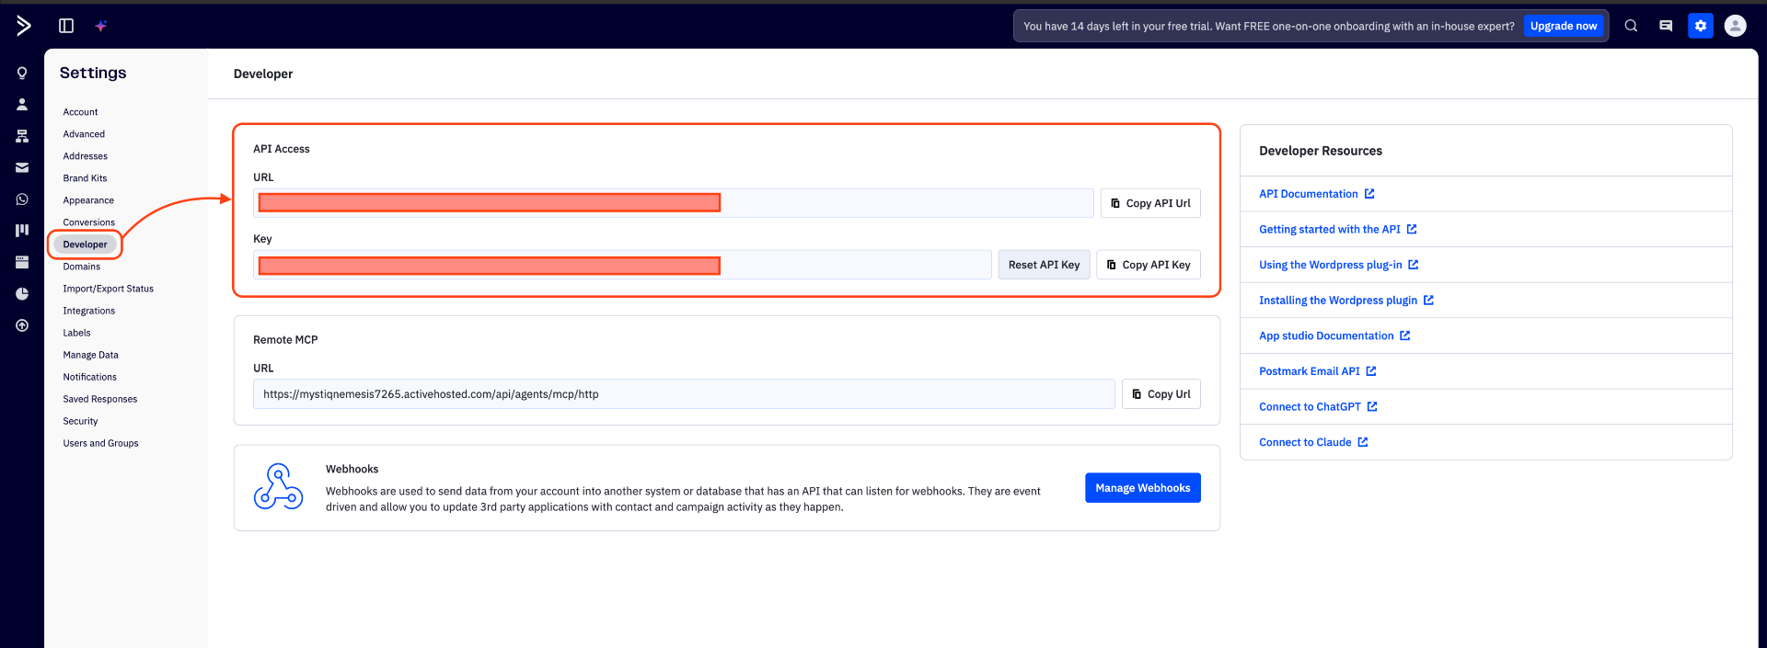
Task: Open Users and Groups settings
Action: click(x=101, y=443)
